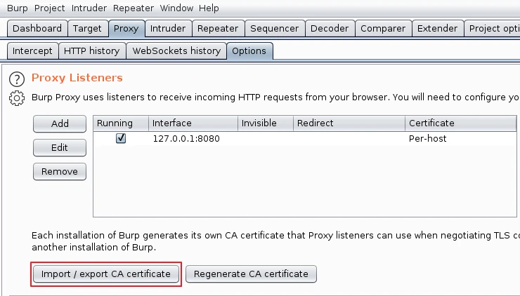Switch to the Target tab

[x=87, y=29]
